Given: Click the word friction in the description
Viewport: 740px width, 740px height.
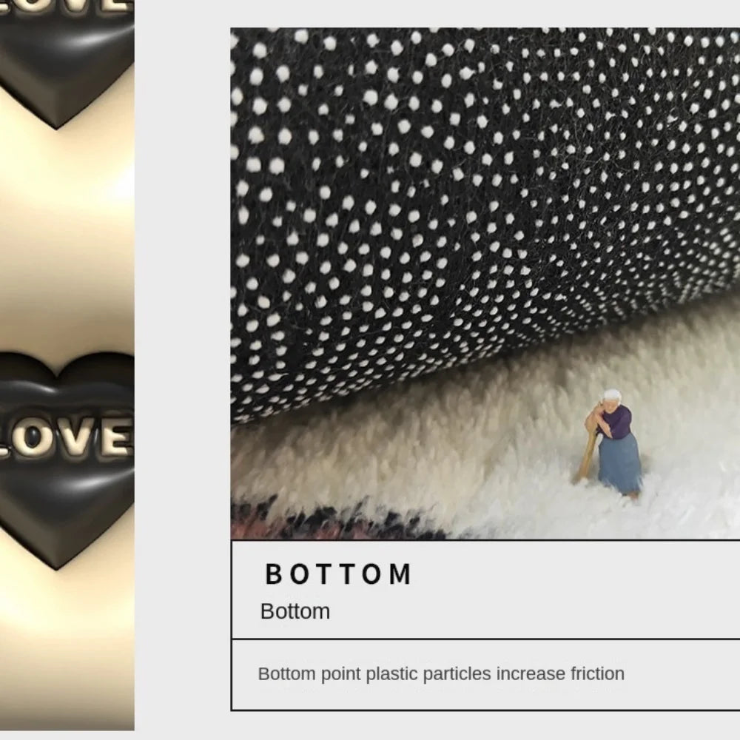Looking at the screenshot, I should coord(597,674).
